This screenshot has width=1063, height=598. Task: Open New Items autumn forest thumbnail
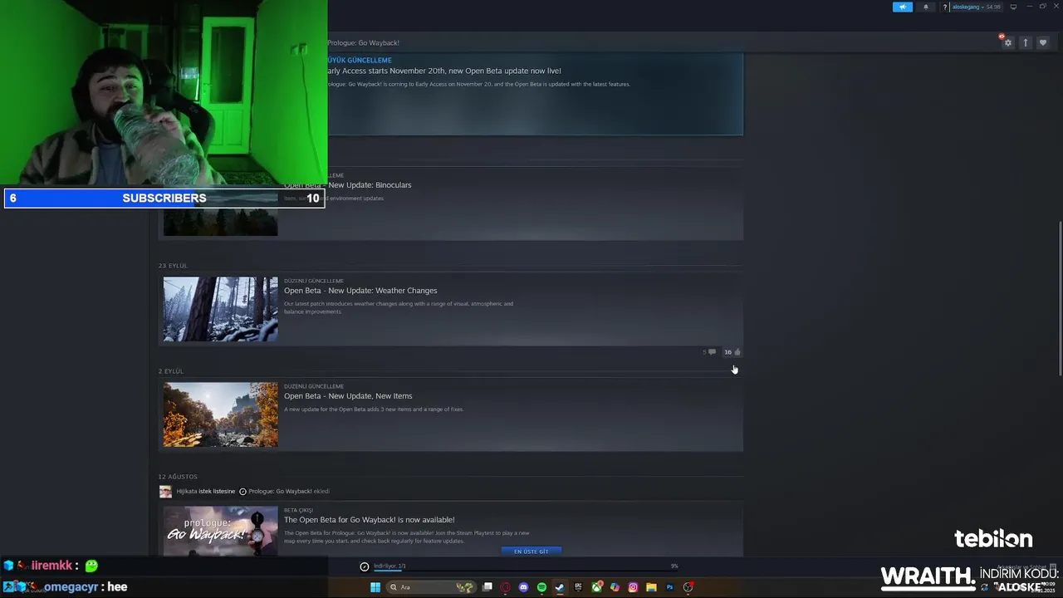221,414
